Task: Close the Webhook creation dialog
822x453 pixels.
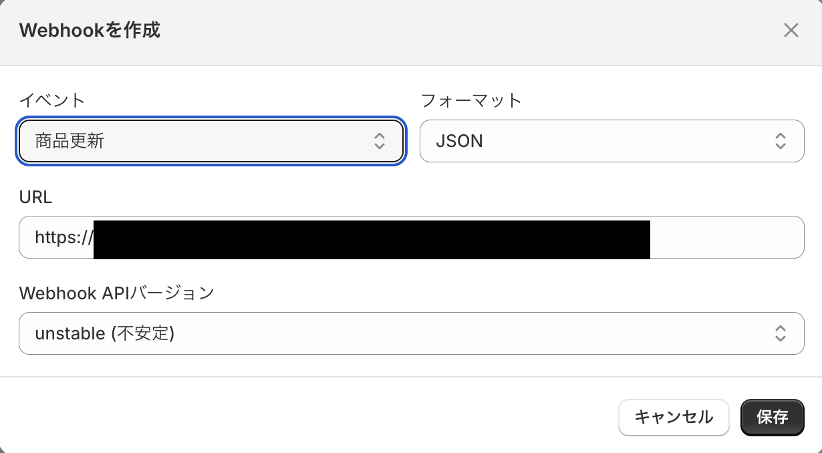Action: click(x=791, y=30)
